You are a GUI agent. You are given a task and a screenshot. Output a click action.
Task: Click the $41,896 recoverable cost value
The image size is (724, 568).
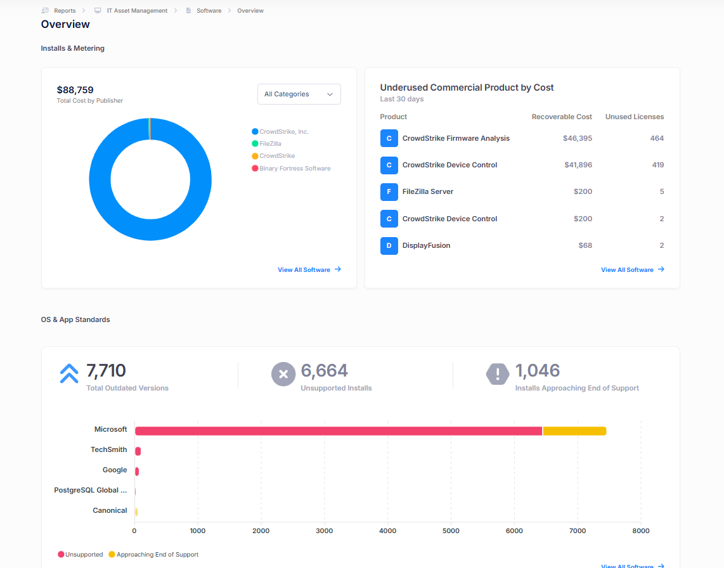click(578, 165)
